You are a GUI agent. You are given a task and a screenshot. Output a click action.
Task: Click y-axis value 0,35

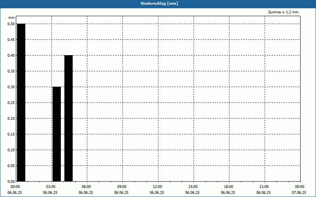(x=11, y=71)
